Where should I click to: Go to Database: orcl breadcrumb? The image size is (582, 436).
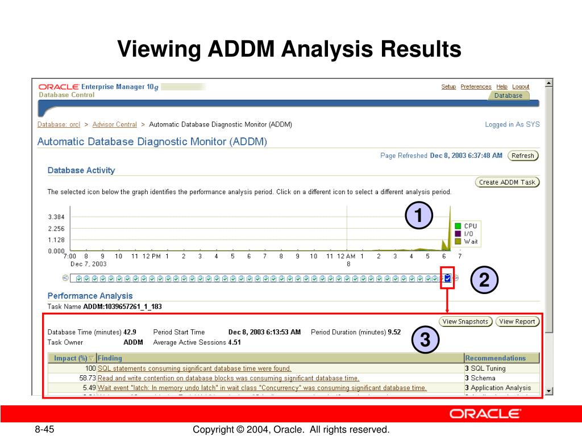59,124
